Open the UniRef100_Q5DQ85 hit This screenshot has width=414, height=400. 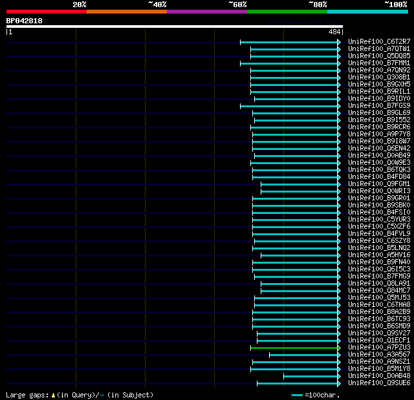pyautogui.click(x=379, y=56)
